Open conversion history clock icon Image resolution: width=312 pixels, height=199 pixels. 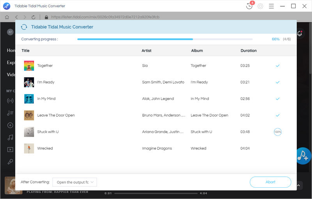pos(250,6)
